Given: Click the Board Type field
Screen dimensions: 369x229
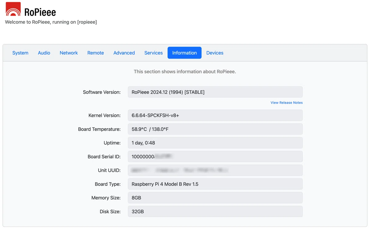Looking at the screenshot, I should click(x=215, y=184).
